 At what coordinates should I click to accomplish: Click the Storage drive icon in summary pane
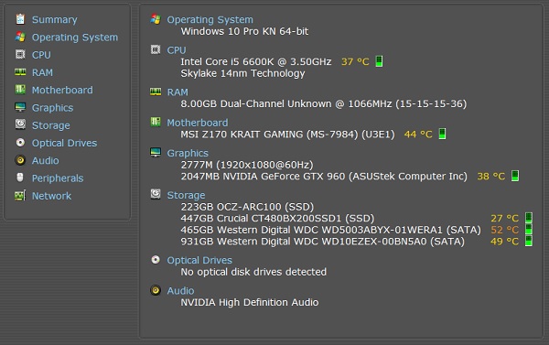(156, 194)
